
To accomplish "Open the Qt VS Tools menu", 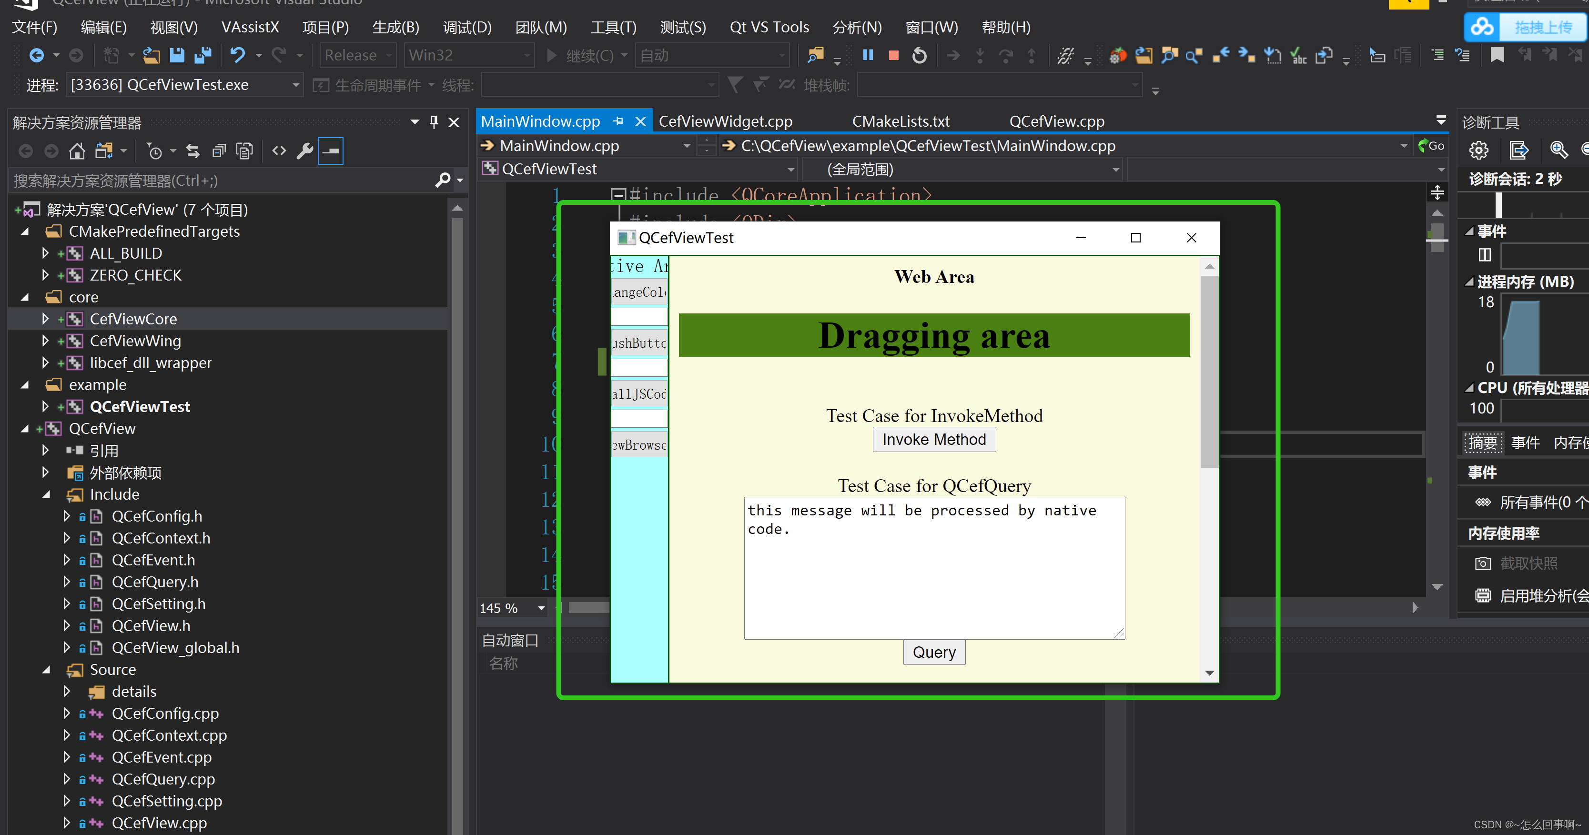I will [769, 27].
